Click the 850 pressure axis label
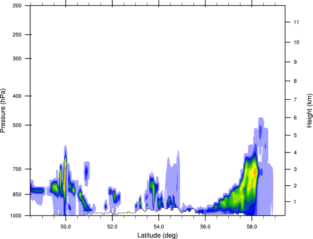The image size is (313, 239). tap(17, 195)
